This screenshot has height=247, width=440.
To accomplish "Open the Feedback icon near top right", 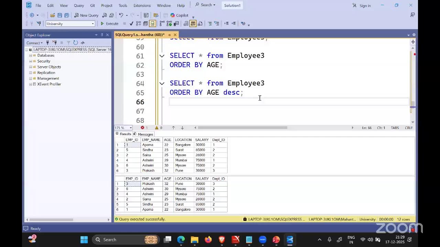I will point(412,15).
